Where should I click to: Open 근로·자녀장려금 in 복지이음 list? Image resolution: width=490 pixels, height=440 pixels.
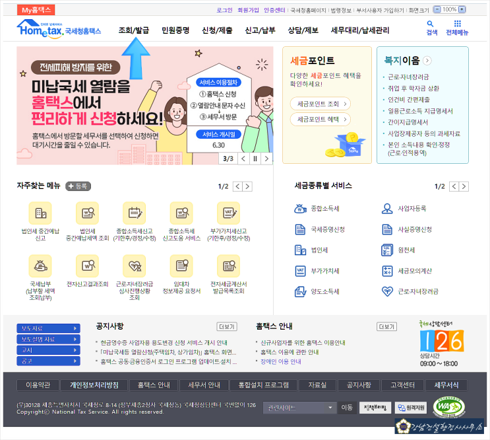pos(408,77)
